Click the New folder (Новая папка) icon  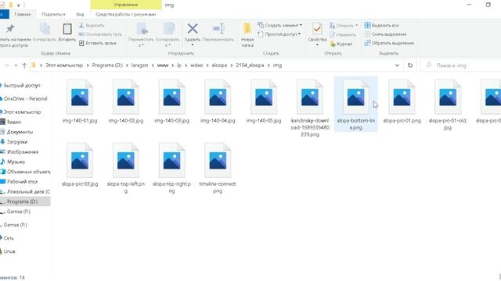tap(247, 29)
